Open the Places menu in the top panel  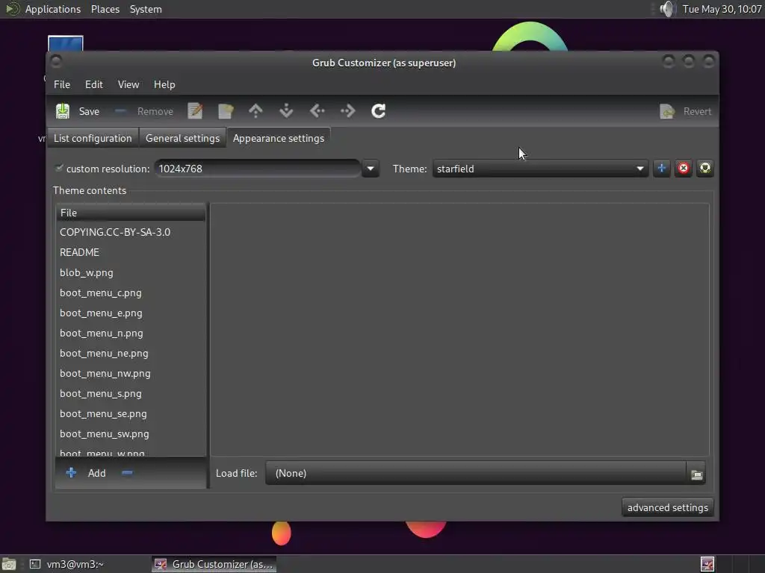[105, 9]
